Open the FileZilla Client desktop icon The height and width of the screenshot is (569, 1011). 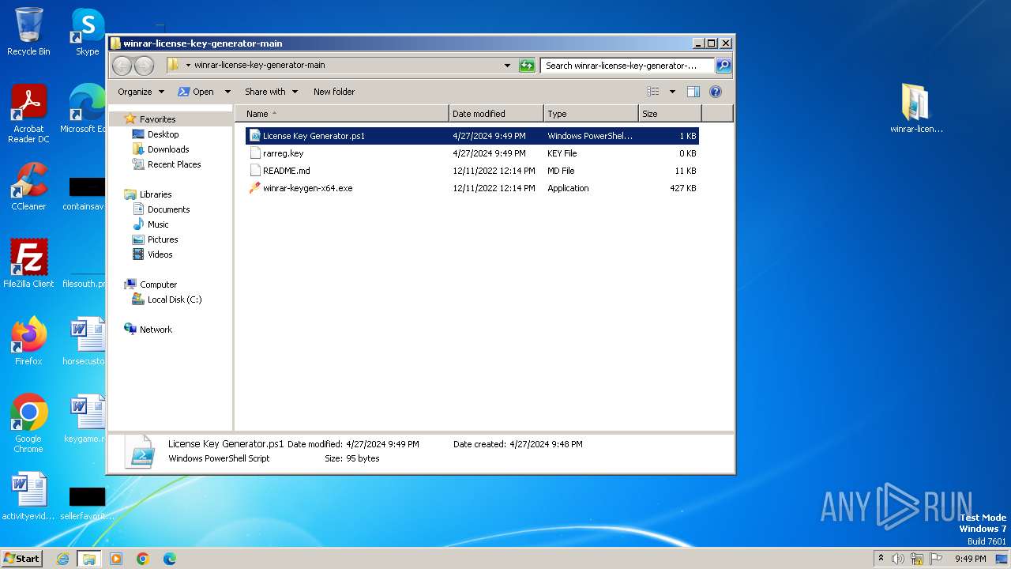pyautogui.click(x=28, y=263)
